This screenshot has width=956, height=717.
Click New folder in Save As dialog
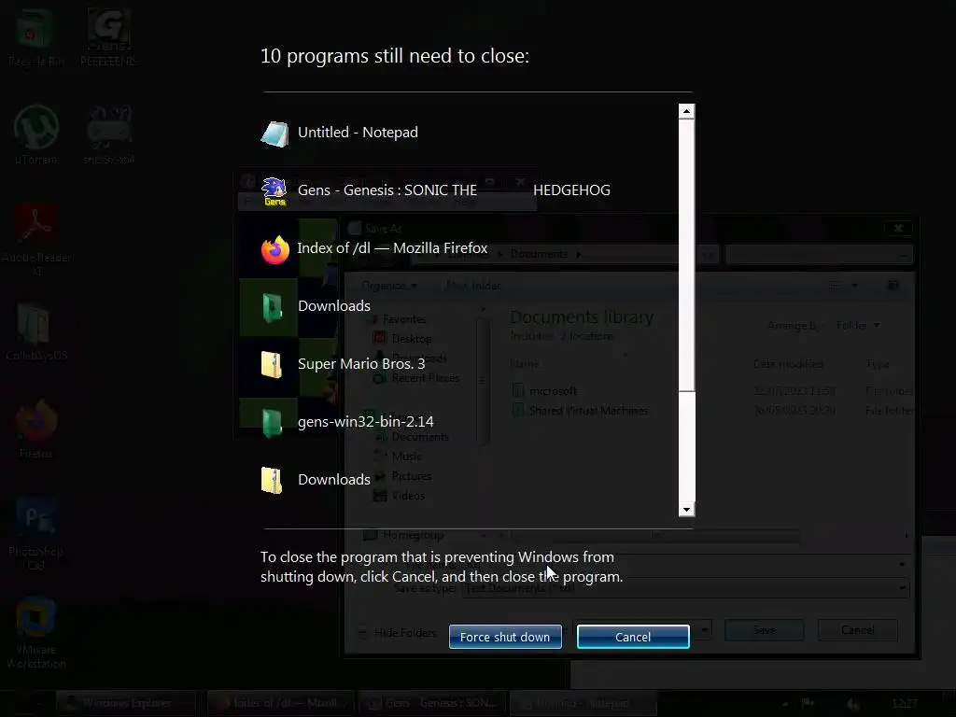click(x=473, y=286)
